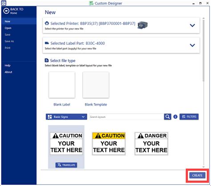Select Open in the sidebar
This screenshot has height=186, width=211.
8,28
